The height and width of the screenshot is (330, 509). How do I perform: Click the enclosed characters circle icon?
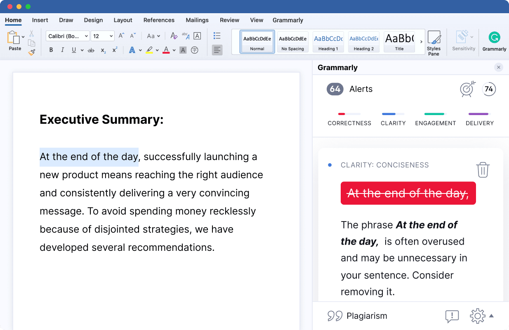pyautogui.click(x=195, y=50)
